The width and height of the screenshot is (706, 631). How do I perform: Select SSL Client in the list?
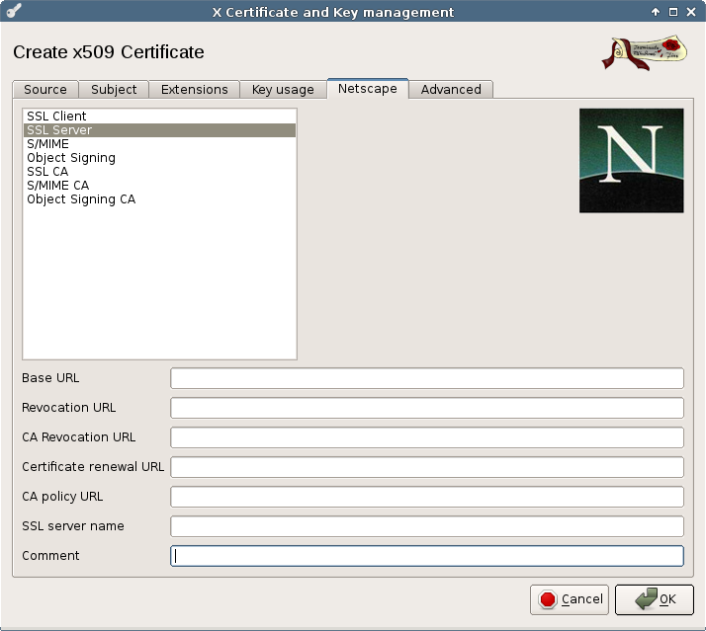159,117
